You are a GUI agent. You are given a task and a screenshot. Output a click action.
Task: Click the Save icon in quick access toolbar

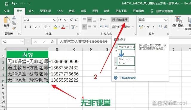pyautogui.click(x=7, y=4)
